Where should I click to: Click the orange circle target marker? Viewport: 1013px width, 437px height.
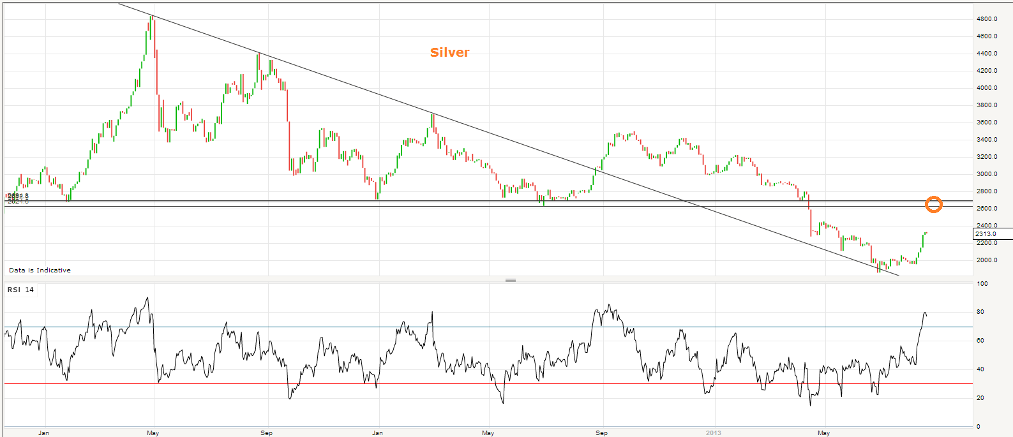coord(933,205)
